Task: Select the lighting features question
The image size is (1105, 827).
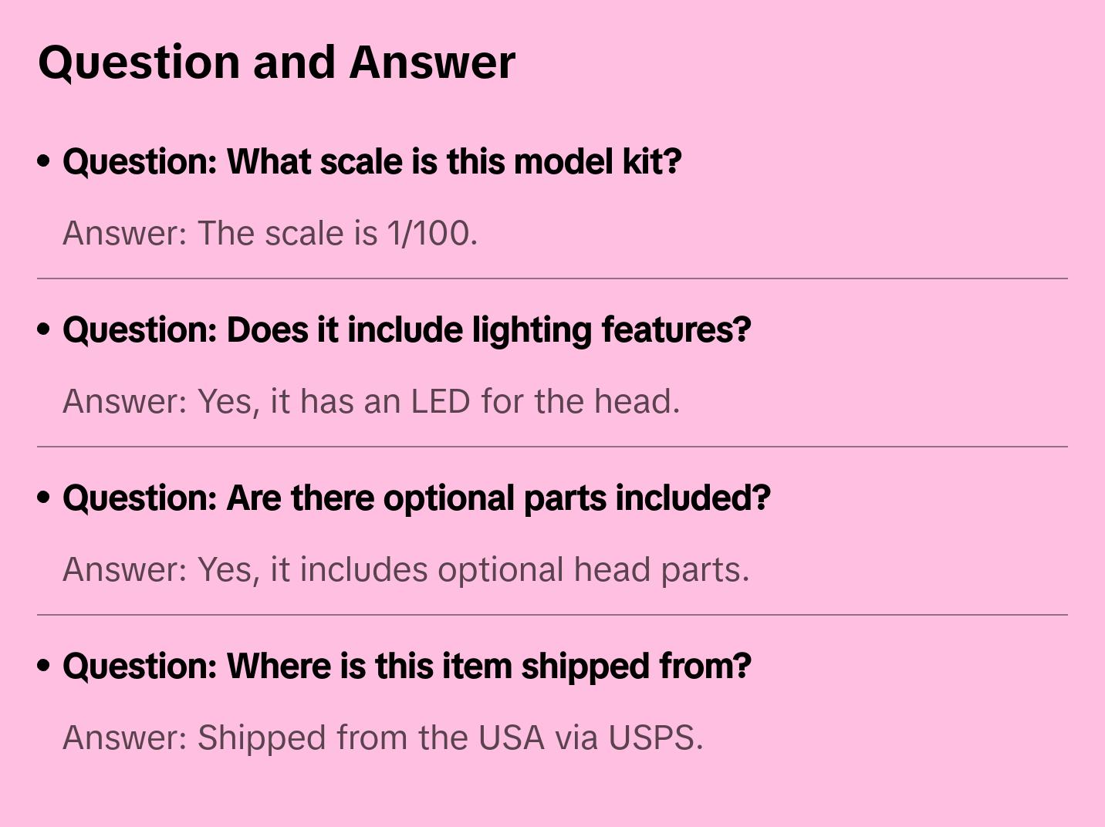Action: (x=407, y=330)
